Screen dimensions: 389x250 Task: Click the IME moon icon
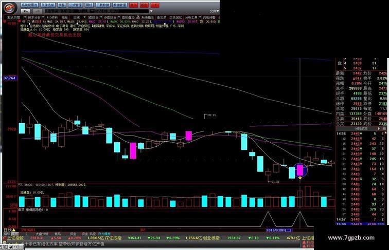[10, 247]
